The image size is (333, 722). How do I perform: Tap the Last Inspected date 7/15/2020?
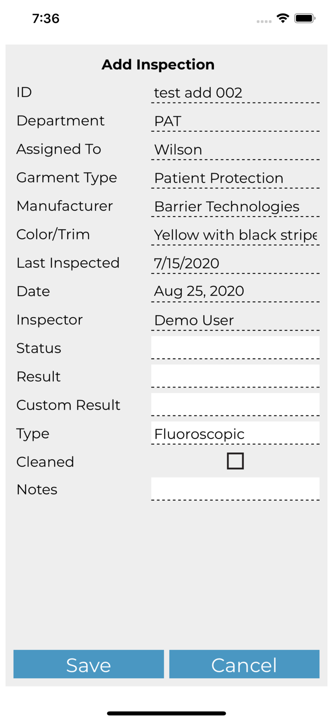(235, 263)
